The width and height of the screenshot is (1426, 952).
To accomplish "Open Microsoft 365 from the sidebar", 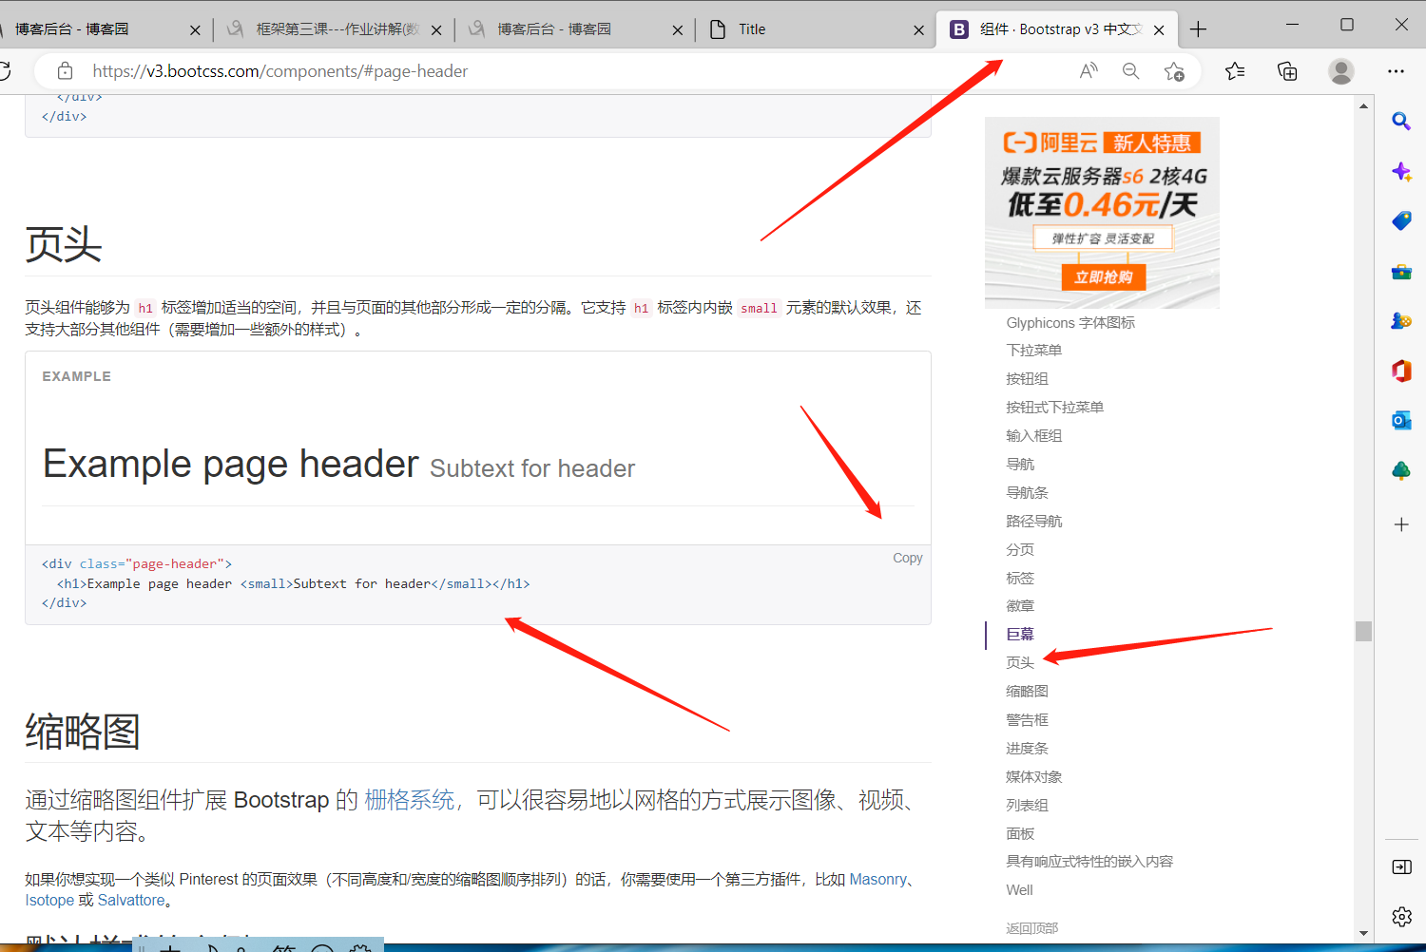I will (x=1401, y=371).
